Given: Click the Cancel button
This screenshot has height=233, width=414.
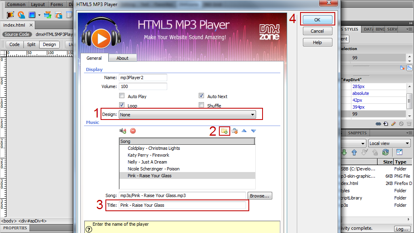Looking at the screenshot, I should tap(317, 31).
